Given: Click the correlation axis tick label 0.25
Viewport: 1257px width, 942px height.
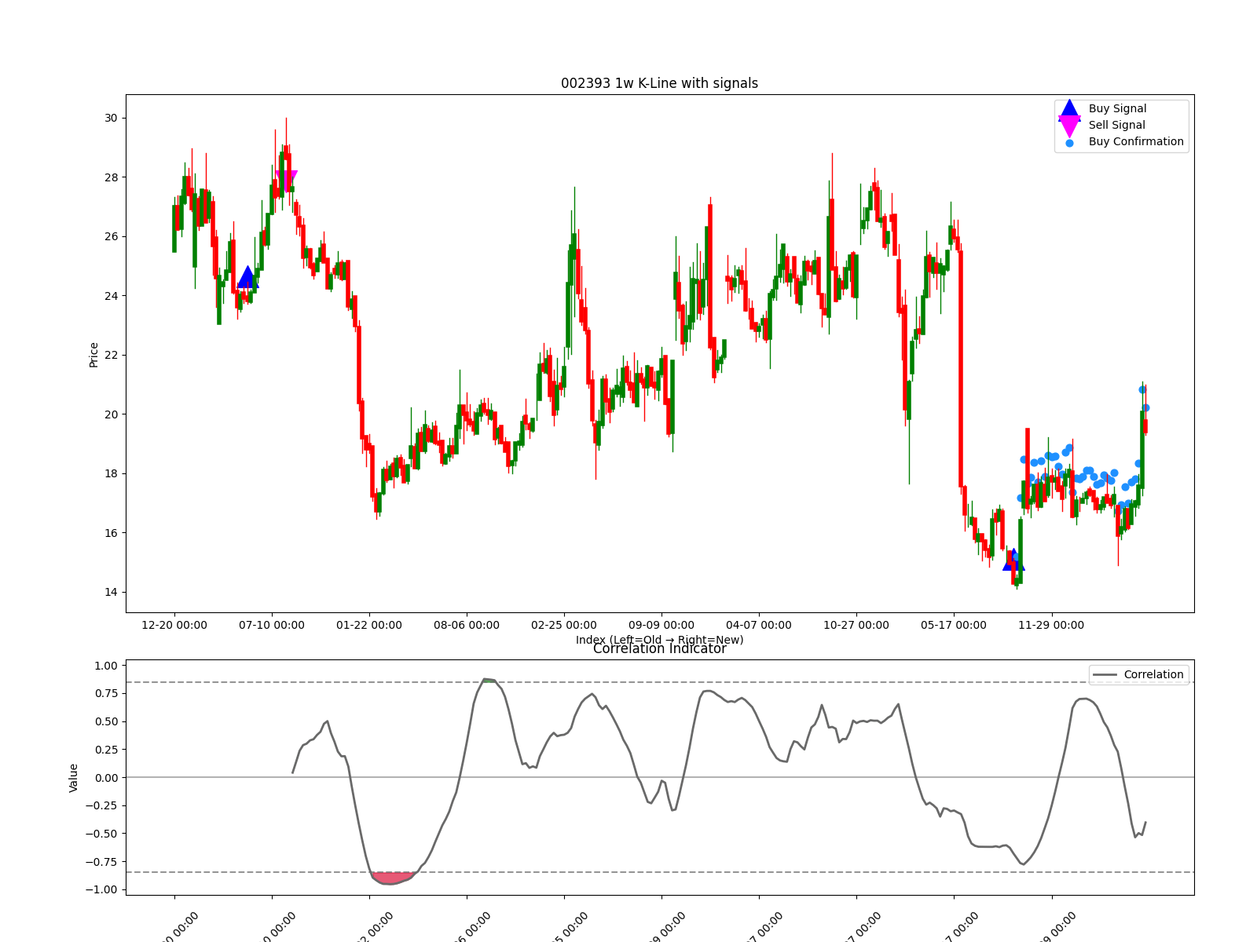Looking at the screenshot, I should [105, 750].
